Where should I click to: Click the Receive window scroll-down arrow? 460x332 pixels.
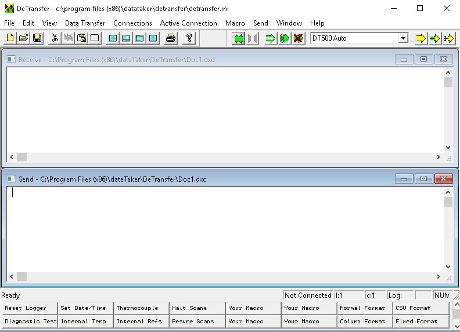pyautogui.click(x=448, y=147)
